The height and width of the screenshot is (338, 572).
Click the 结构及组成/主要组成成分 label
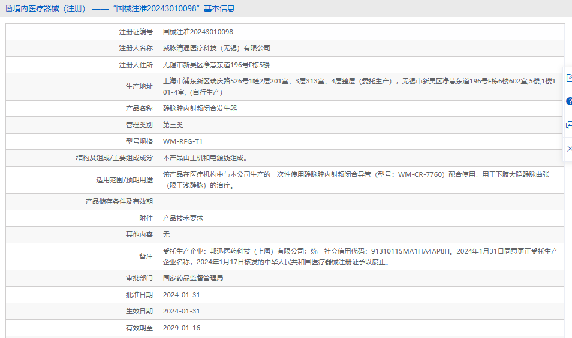point(114,158)
